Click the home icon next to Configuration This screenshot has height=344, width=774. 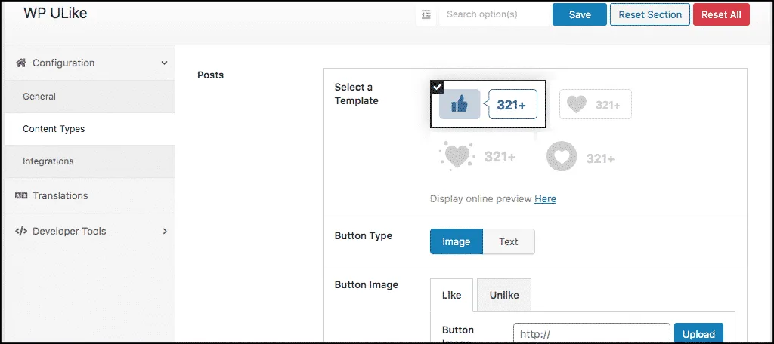point(20,63)
